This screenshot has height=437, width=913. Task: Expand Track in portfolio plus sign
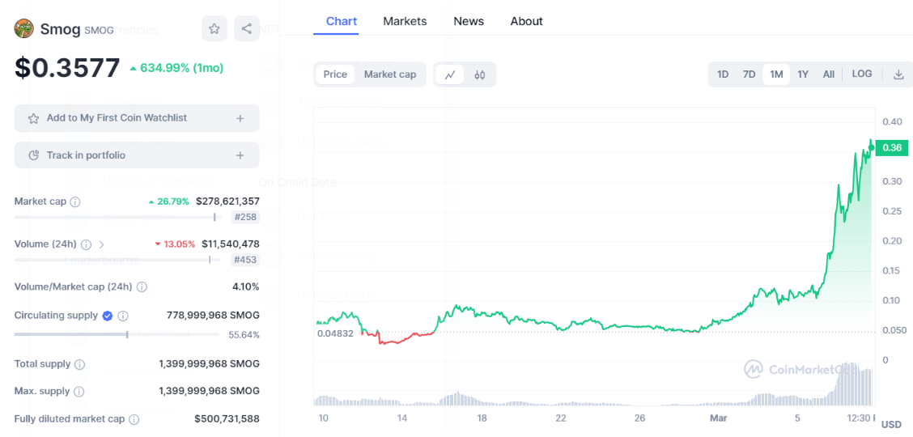[x=240, y=155]
